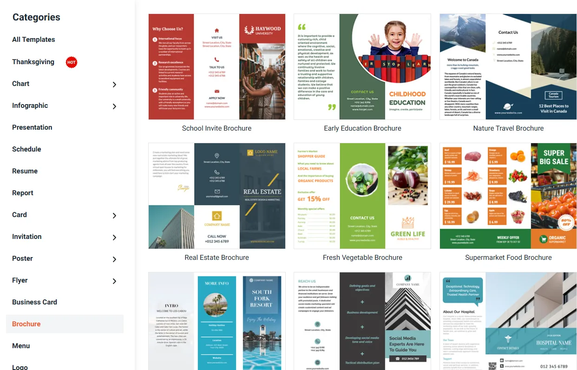Select the Real Estate Brochure thumbnail image
This screenshot has width=577, height=370.
pos(216,196)
